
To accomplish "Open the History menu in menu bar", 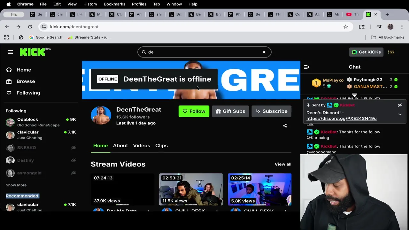I will [x=90, y=4].
